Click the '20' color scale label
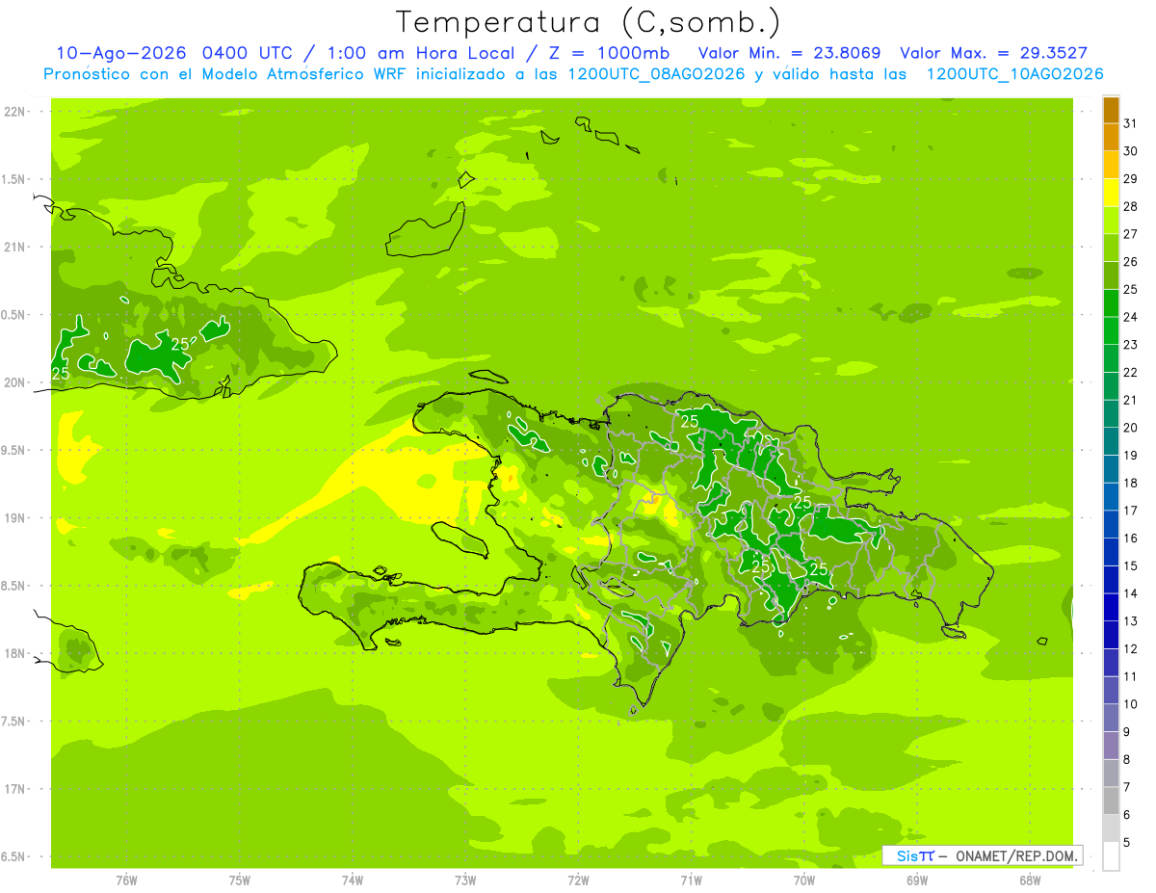 tap(1131, 428)
